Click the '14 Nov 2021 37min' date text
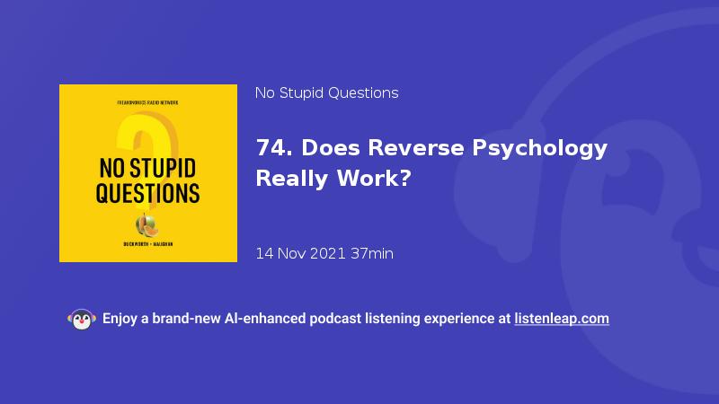This screenshot has width=719, height=404. (324, 253)
